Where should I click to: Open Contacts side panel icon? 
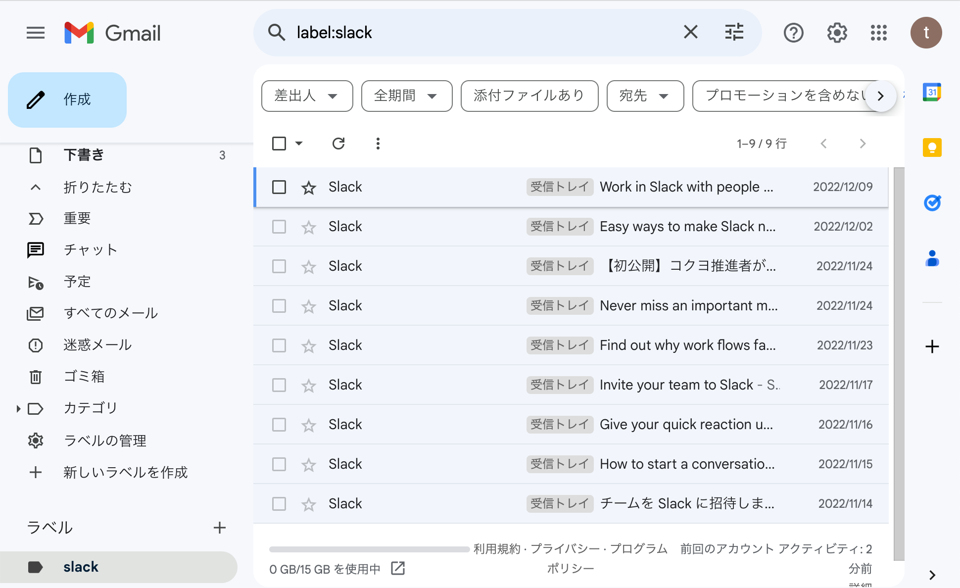932,258
